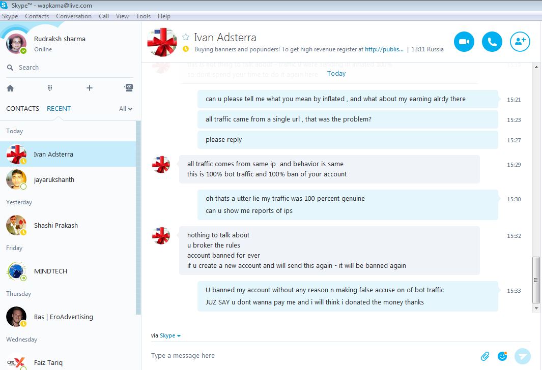The height and width of the screenshot is (370, 542).
Task: Open the Home icon in sidebar
Action: point(10,88)
